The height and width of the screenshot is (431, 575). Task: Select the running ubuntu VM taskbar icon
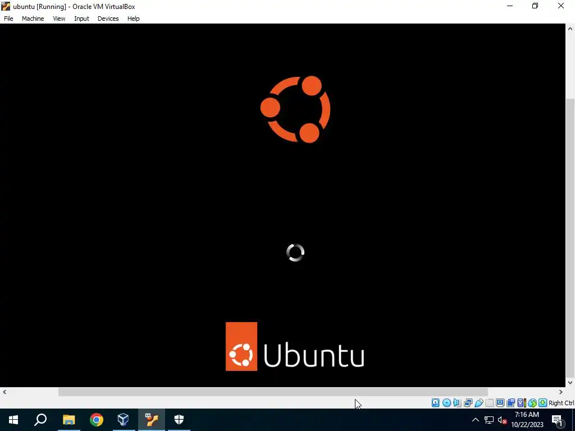[151, 420]
